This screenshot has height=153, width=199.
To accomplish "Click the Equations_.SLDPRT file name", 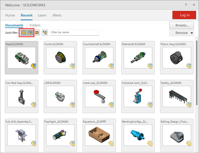I will pos(95,122).
